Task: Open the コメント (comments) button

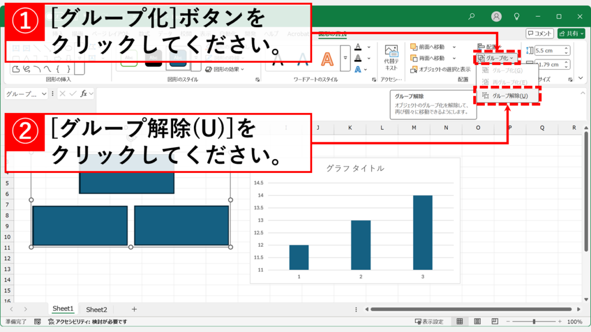Action: tap(540, 33)
